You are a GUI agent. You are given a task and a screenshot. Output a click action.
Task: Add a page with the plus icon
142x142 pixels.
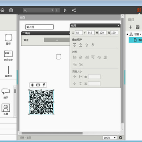click(x=130, y=27)
